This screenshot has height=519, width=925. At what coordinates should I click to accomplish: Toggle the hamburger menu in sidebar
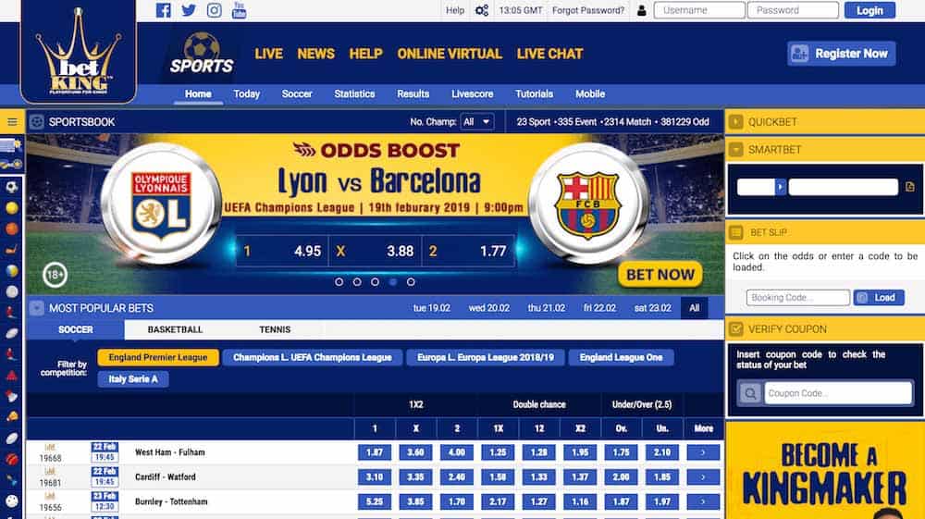click(12, 122)
